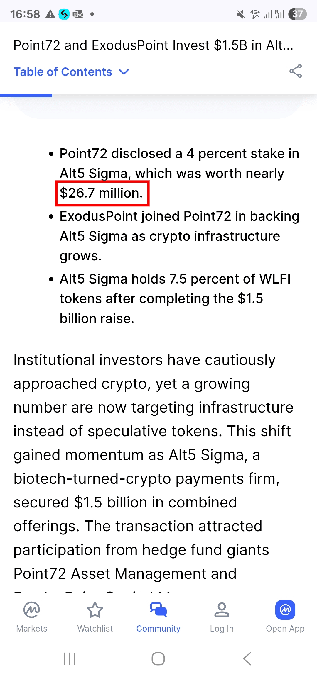Select the Watchlist tab label
This screenshot has height=679, width=317.
point(95,629)
